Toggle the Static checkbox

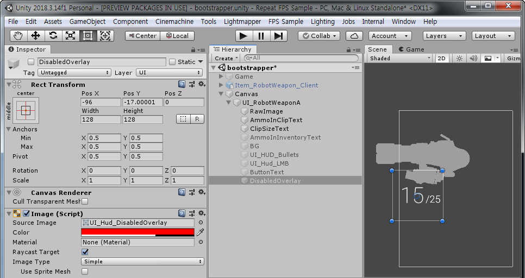tap(172, 62)
